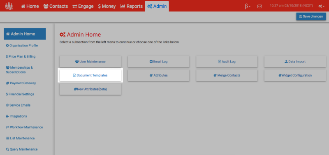
Task: Click the Save changes button
Action: point(311,16)
